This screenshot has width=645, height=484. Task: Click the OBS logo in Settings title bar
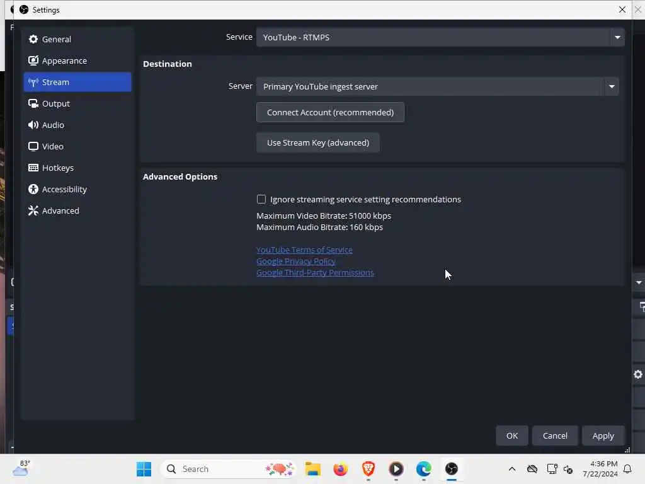[24, 9]
